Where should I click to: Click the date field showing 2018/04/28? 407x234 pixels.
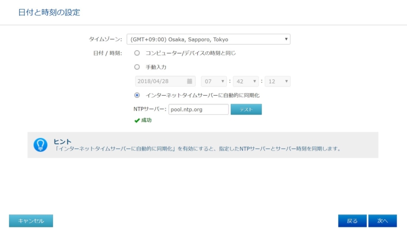coord(165,81)
